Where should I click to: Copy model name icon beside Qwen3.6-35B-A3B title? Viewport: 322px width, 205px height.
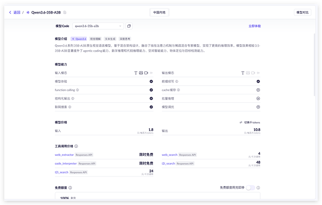coord(65,13)
